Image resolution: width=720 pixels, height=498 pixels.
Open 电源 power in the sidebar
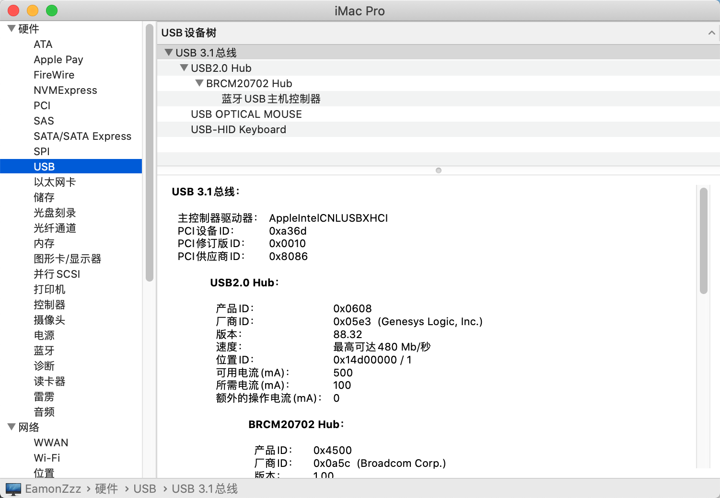[44, 335]
